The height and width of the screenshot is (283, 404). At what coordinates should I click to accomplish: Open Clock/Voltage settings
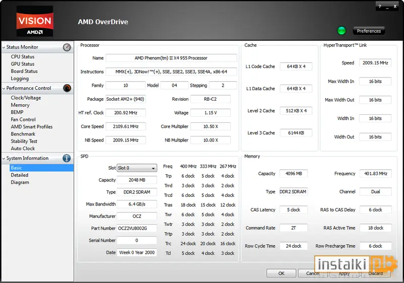pos(26,98)
